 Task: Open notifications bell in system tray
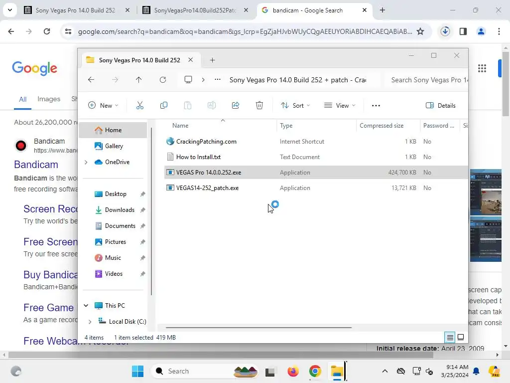click(476, 371)
